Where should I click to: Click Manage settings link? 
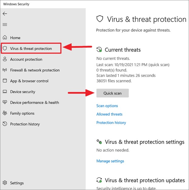pos(110,161)
